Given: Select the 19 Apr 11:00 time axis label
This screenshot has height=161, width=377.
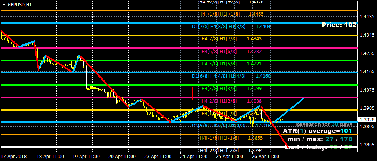Looking at the screenshot, I should (x=86, y=156).
